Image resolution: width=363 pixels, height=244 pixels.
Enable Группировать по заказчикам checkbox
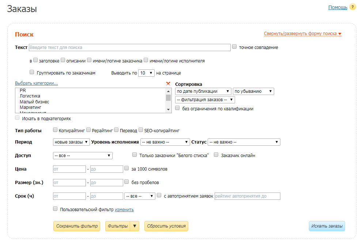point(32,72)
